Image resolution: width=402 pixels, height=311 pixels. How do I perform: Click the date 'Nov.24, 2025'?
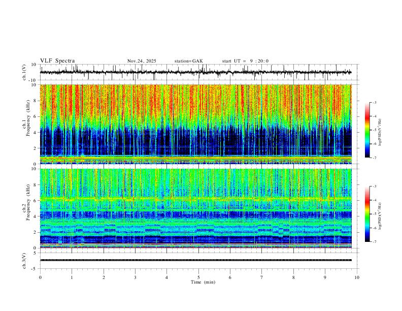[x=142, y=61]
